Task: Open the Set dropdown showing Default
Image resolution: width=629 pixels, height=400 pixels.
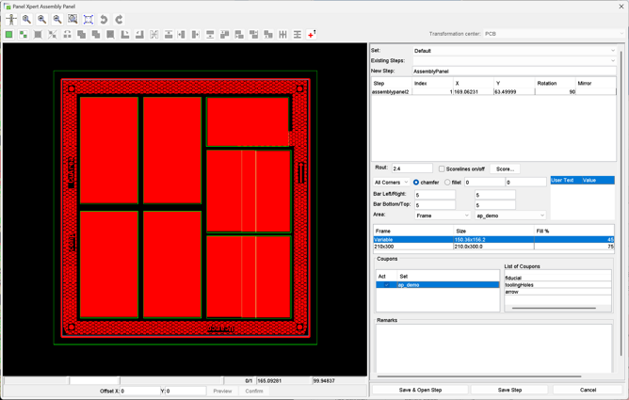Action: tap(514, 51)
